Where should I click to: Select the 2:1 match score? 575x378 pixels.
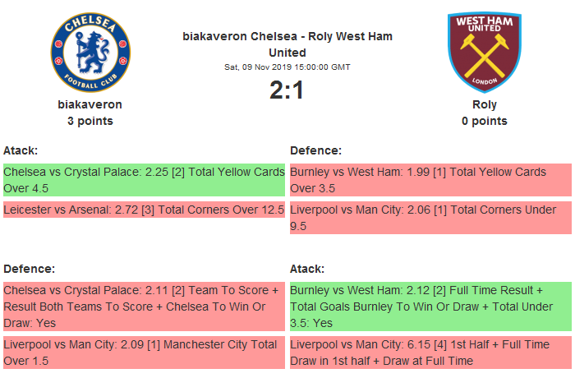point(287,90)
